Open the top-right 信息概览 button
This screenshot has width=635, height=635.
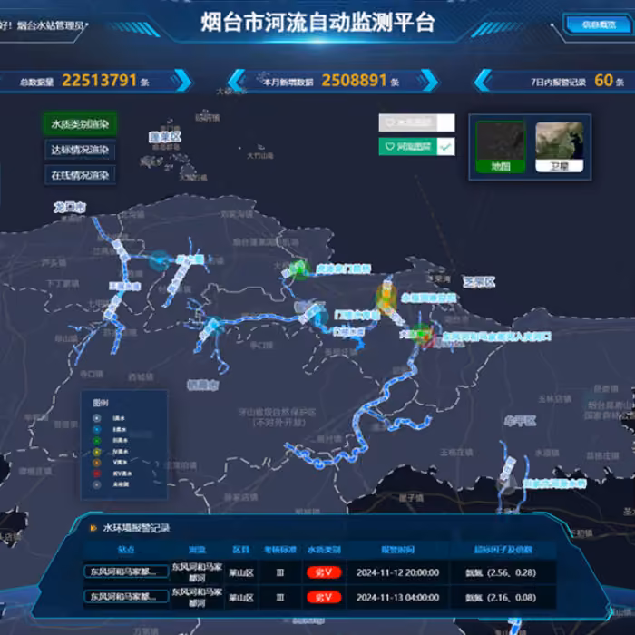pyautogui.click(x=599, y=24)
